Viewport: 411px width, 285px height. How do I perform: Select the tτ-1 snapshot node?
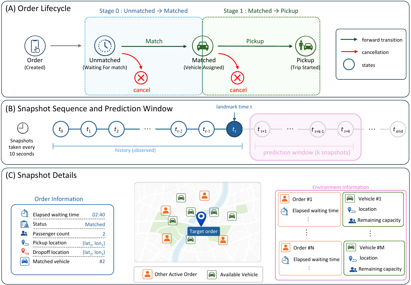(207, 129)
